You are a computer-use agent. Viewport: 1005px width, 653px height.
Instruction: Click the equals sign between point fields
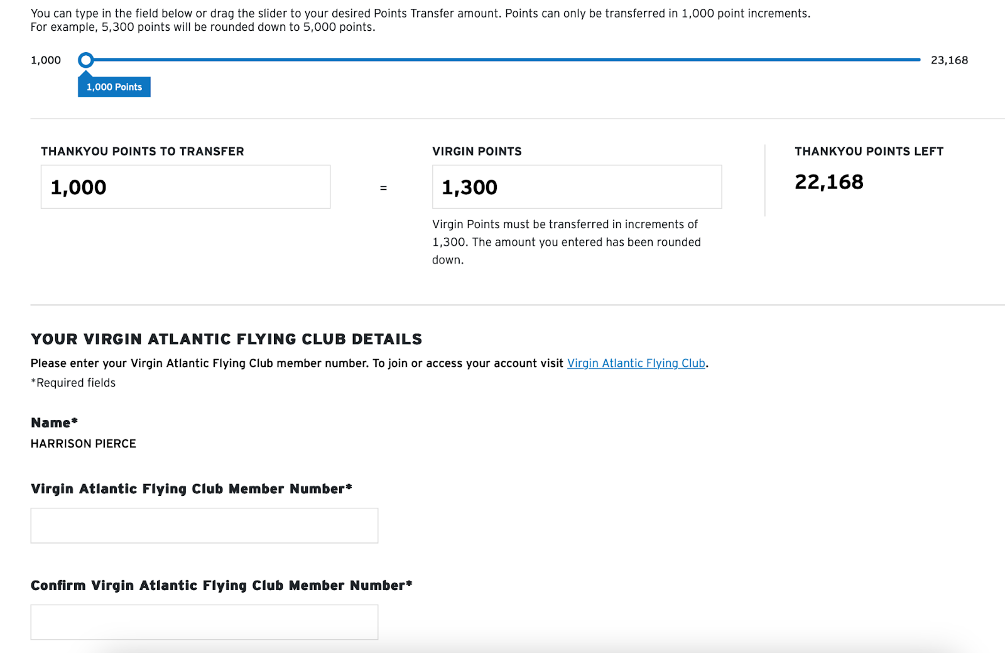[383, 188]
